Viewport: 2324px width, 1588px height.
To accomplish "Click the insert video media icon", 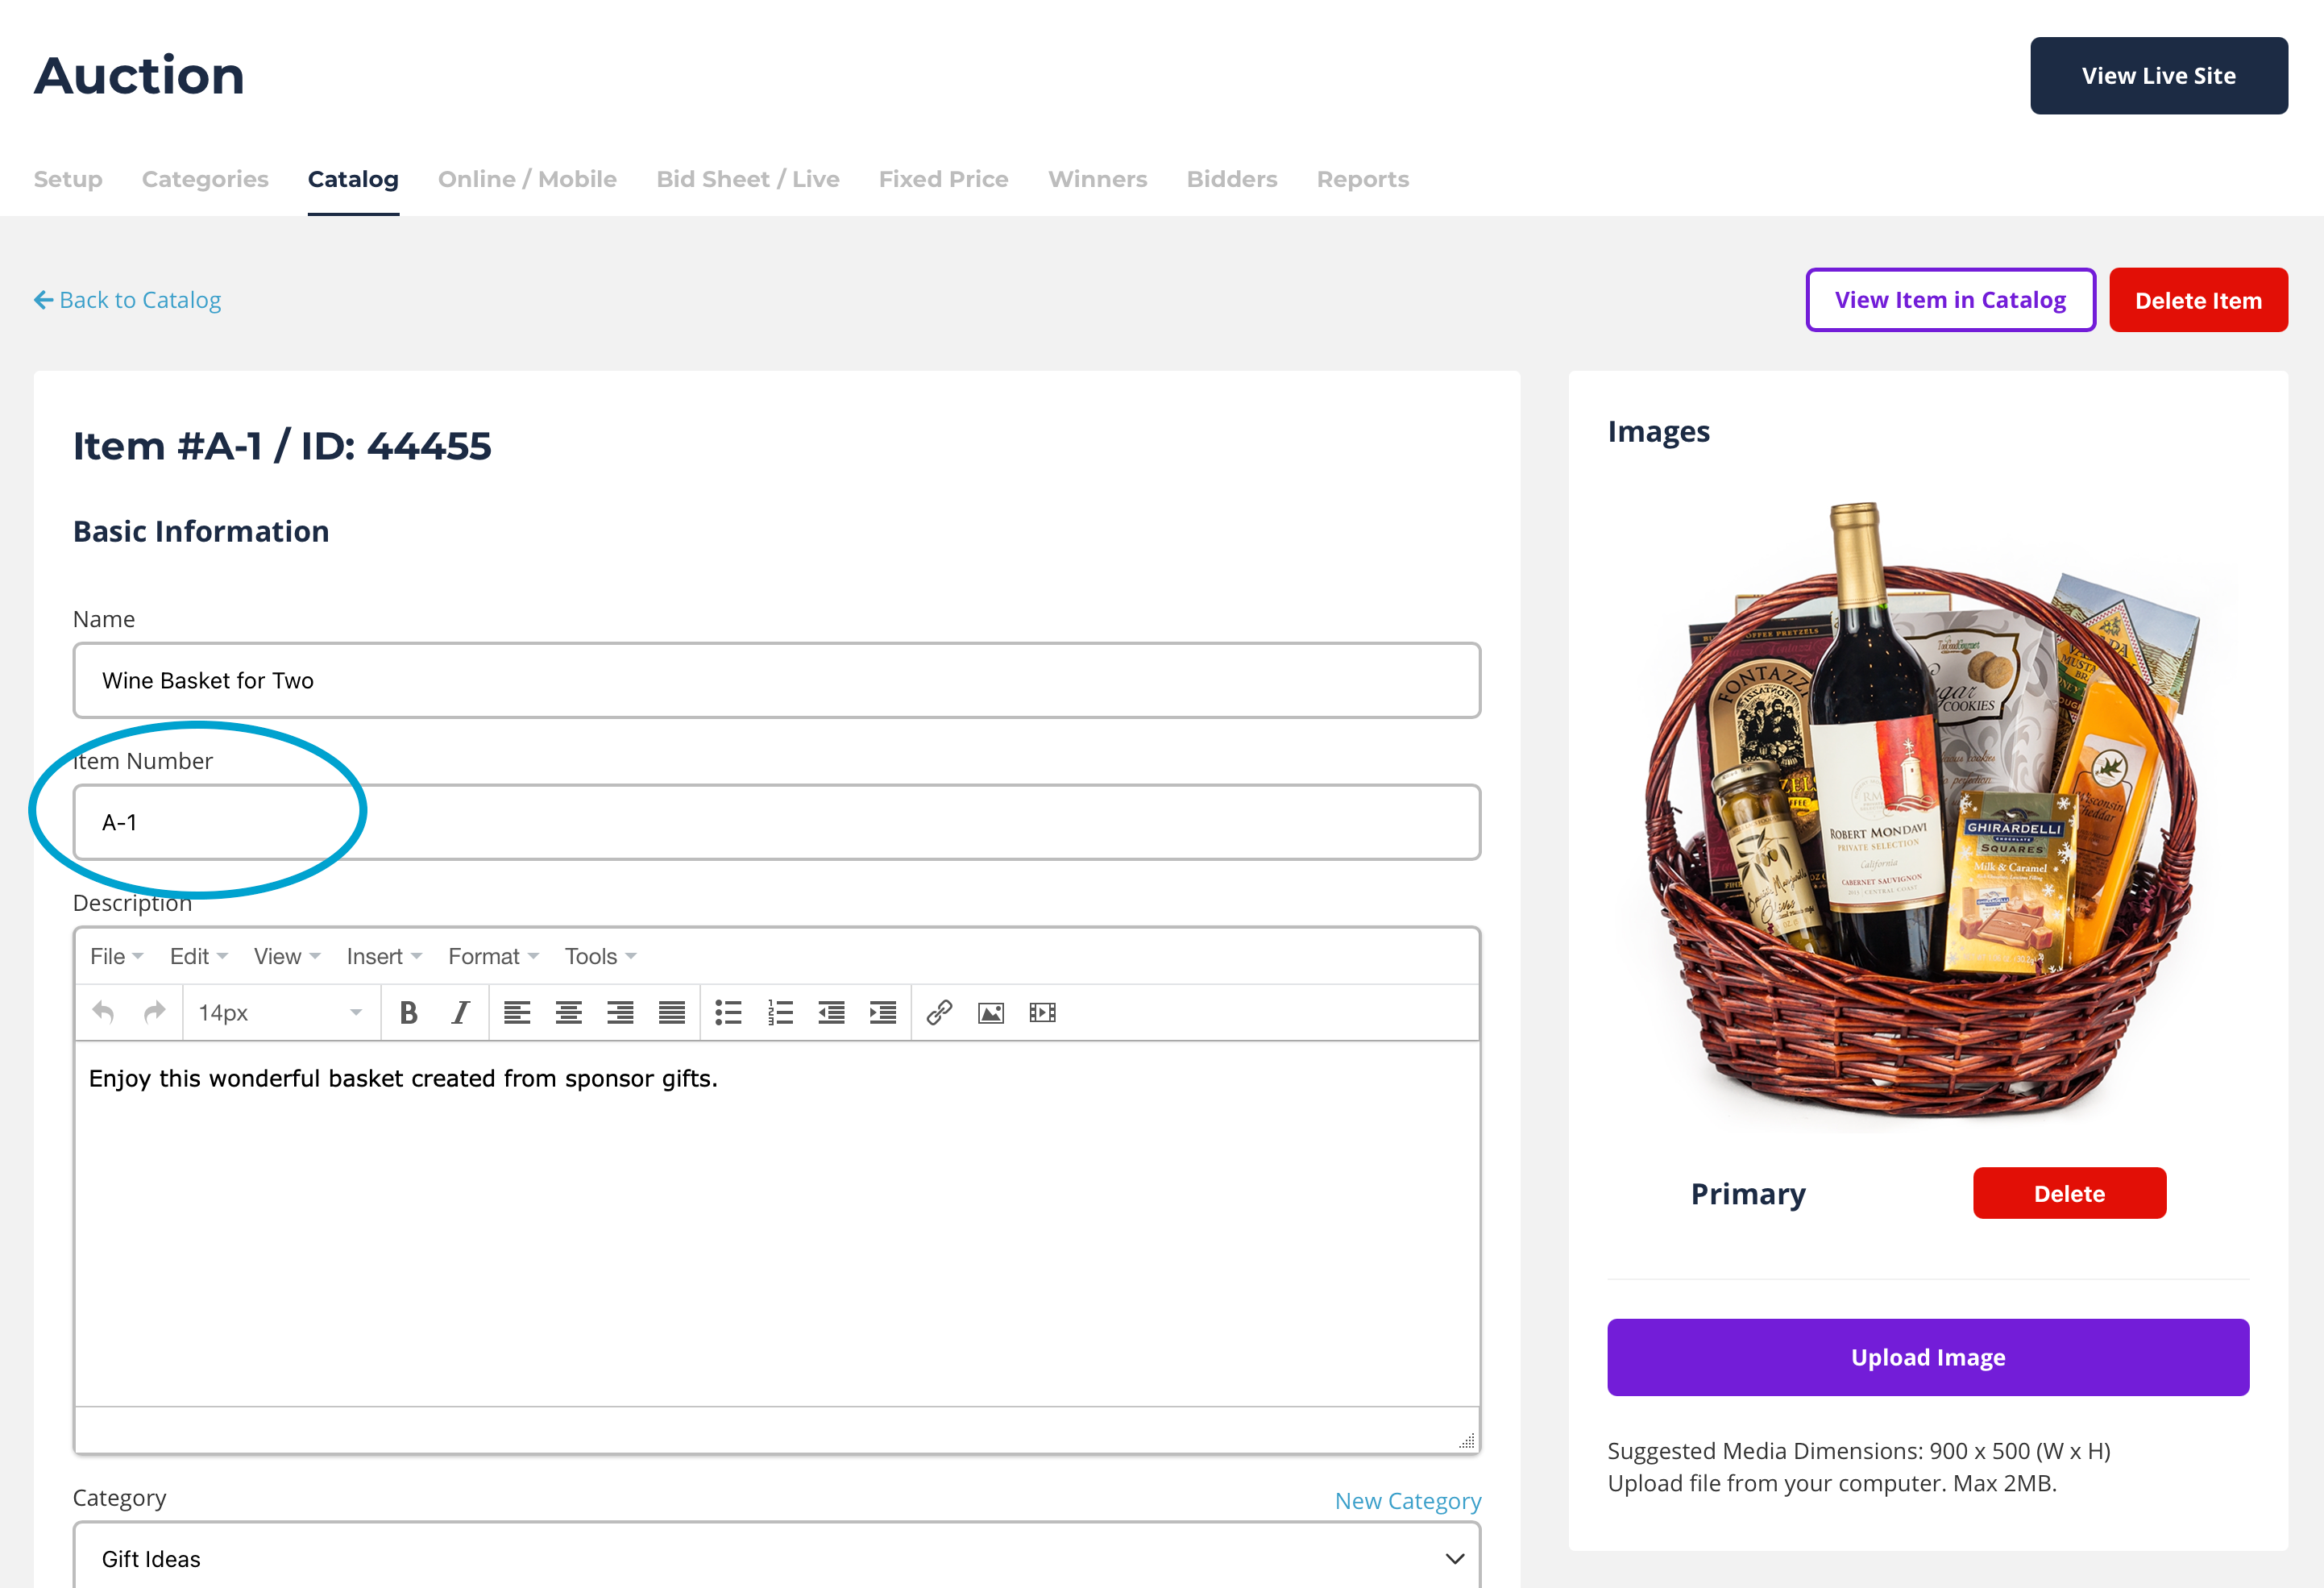I will pyautogui.click(x=1042, y=1012).
